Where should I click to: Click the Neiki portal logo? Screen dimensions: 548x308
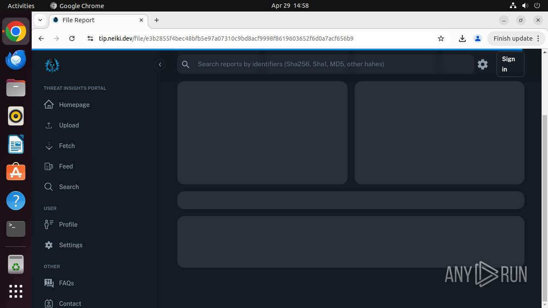pos(52,65)
